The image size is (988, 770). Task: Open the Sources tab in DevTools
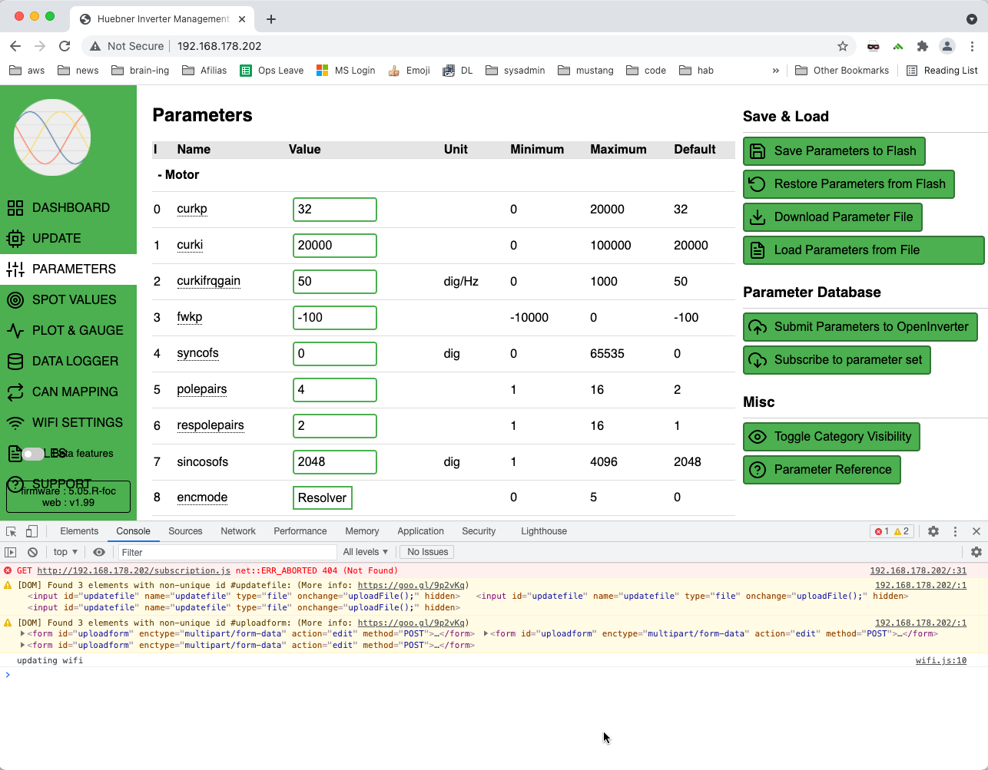coord(185,531)
